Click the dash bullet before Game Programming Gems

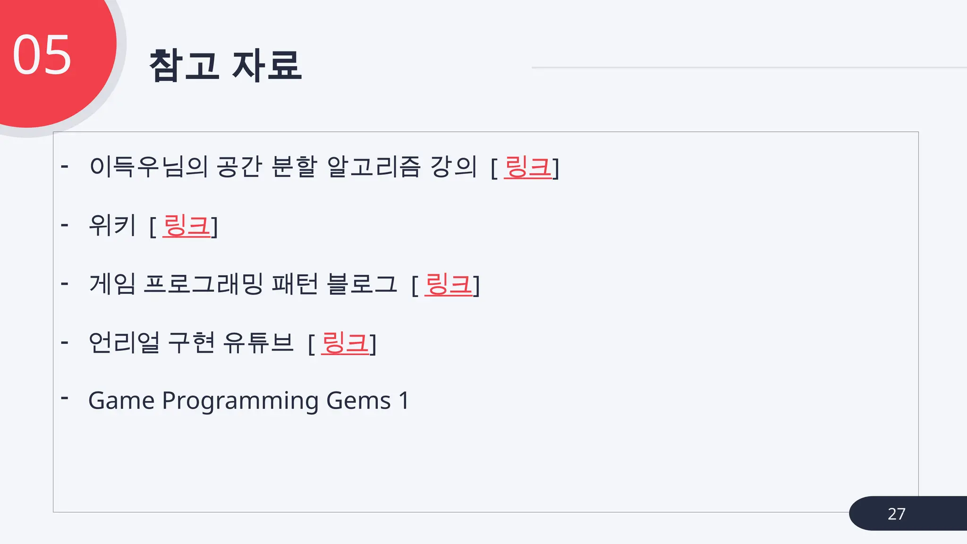tap(65, 398)
